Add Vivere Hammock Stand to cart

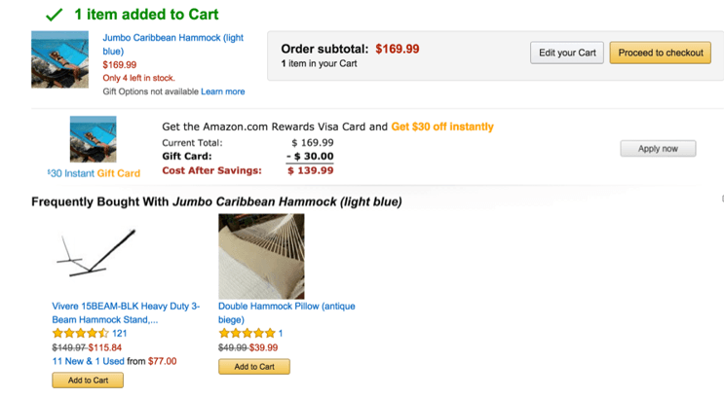(x=88, y=381)
